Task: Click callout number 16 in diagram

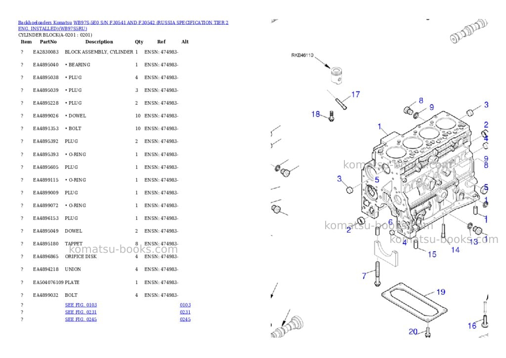Action: click(x=472, y=326)
